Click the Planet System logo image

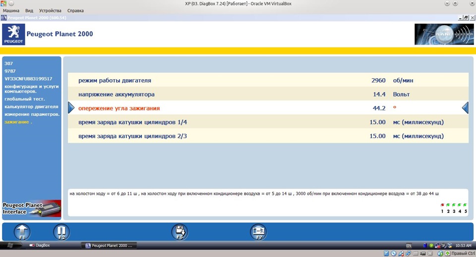point(444,34)
